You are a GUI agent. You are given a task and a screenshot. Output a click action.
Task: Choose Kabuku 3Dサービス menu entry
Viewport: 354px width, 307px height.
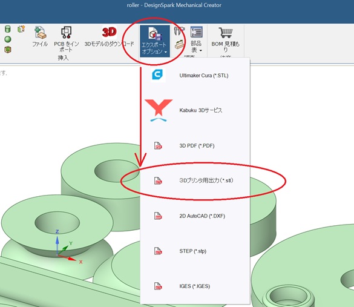coord(195,110)
